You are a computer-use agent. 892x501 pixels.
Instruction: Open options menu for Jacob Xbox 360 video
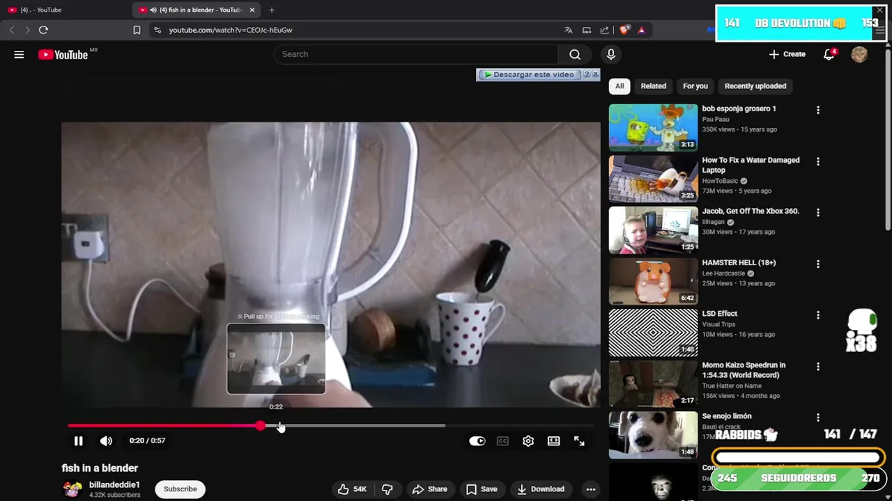coord(818,212)
